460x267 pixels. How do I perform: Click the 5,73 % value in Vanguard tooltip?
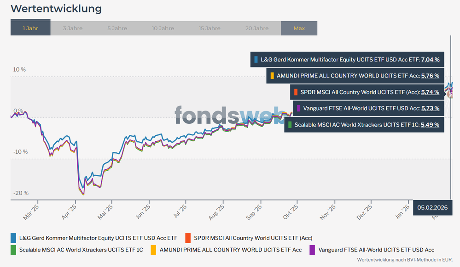click(x=431, y=108)
